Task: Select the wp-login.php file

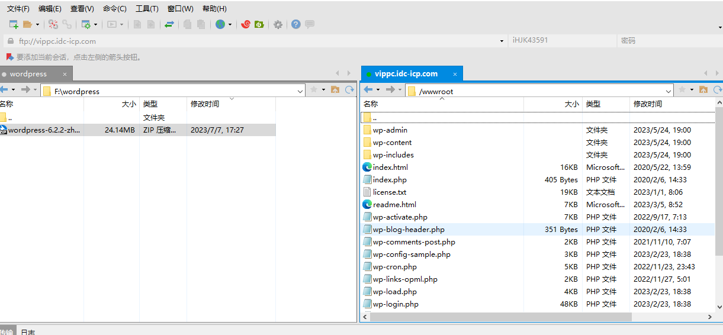Action: (538, 304)
